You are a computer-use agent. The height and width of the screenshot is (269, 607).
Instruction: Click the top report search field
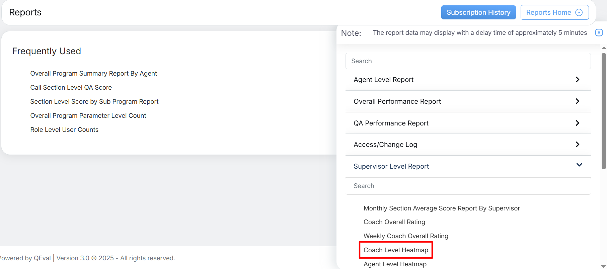click(468, 61)
